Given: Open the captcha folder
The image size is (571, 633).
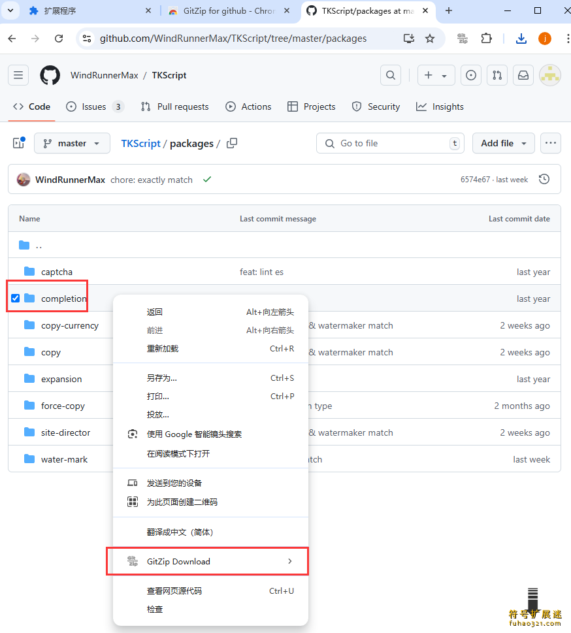Looking at the screenshot, I should 57,272.
